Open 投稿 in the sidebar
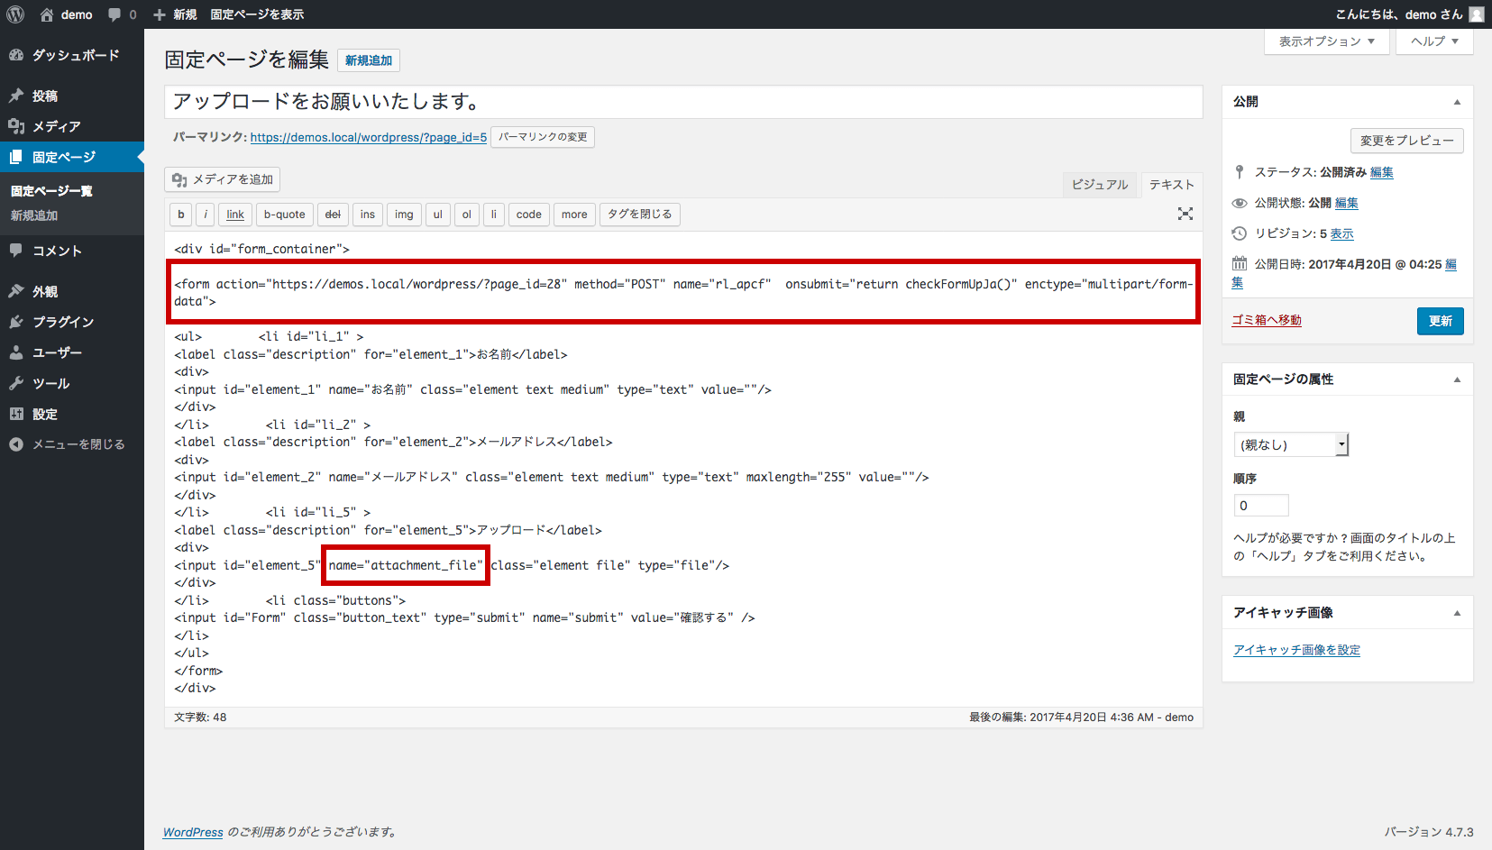The image size is (1492, 850). tap(72, 96)
